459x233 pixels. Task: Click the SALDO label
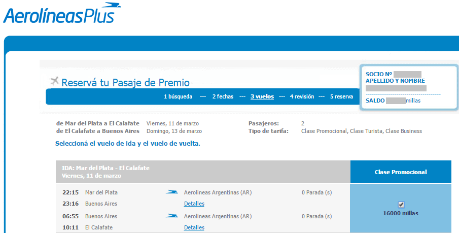coord(375,101)
